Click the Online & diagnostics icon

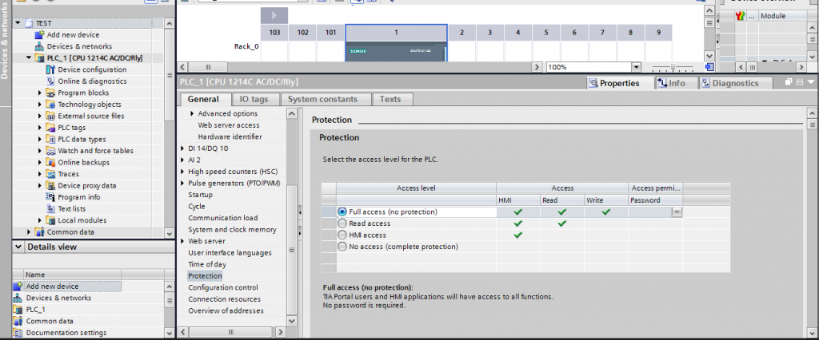(x=50, y=81)
